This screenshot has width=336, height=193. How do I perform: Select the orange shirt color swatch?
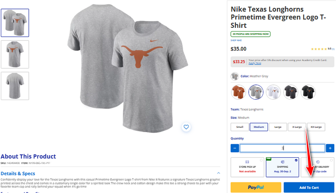click(239, 91)
